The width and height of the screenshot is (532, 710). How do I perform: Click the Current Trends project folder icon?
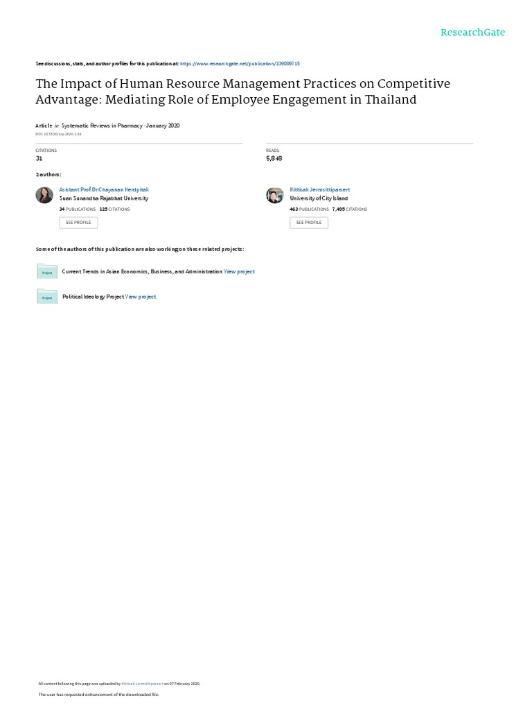(x=47, y=271)
